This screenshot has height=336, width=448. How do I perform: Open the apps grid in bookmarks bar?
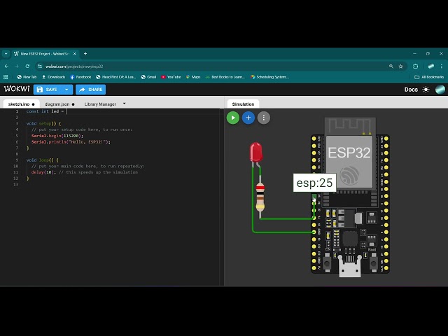(x=6, y=77)
